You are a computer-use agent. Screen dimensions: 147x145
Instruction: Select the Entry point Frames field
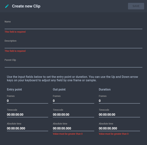(27, 101)
